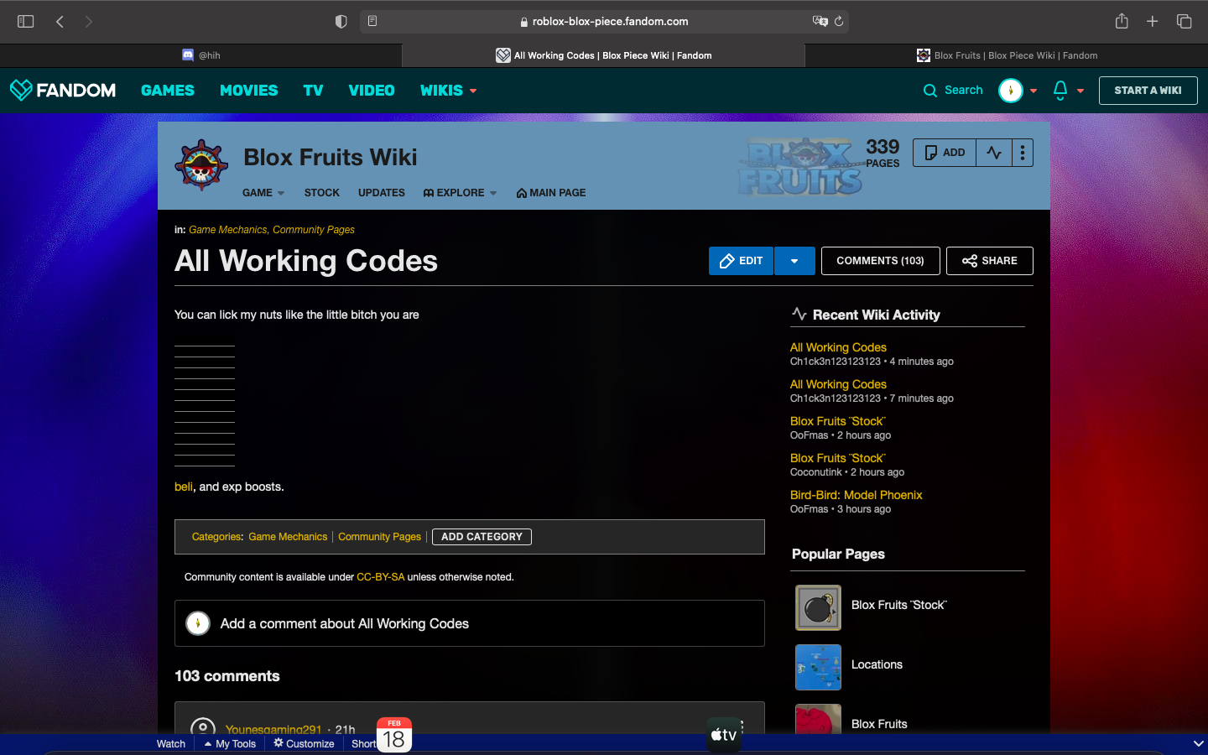Open TV in the Fandom navigation
1208x755 pixels.
pyautogui.click(x=313, y=91)
